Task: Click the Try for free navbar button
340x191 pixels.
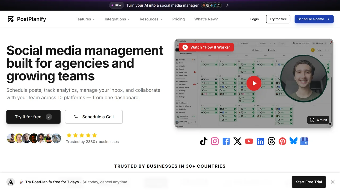Action: [x=278, y=19]
